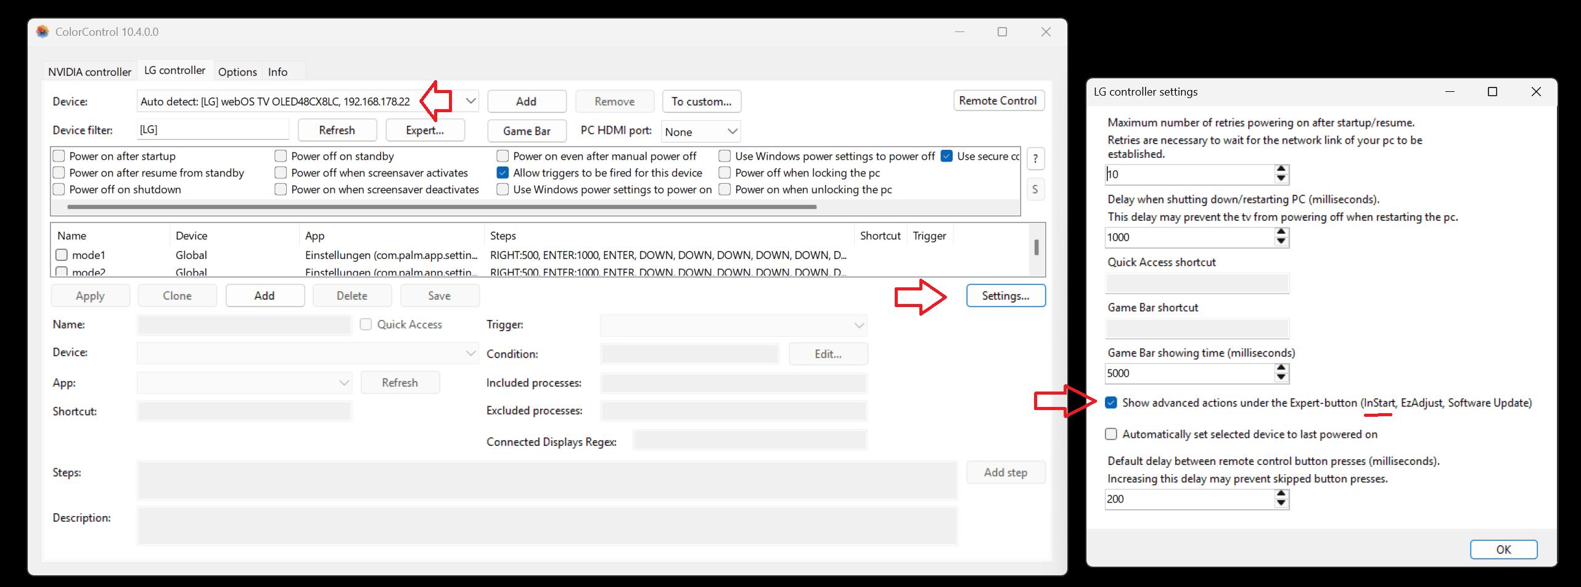
Task: Select the LG controller tab
Action: tap(175, 70)
